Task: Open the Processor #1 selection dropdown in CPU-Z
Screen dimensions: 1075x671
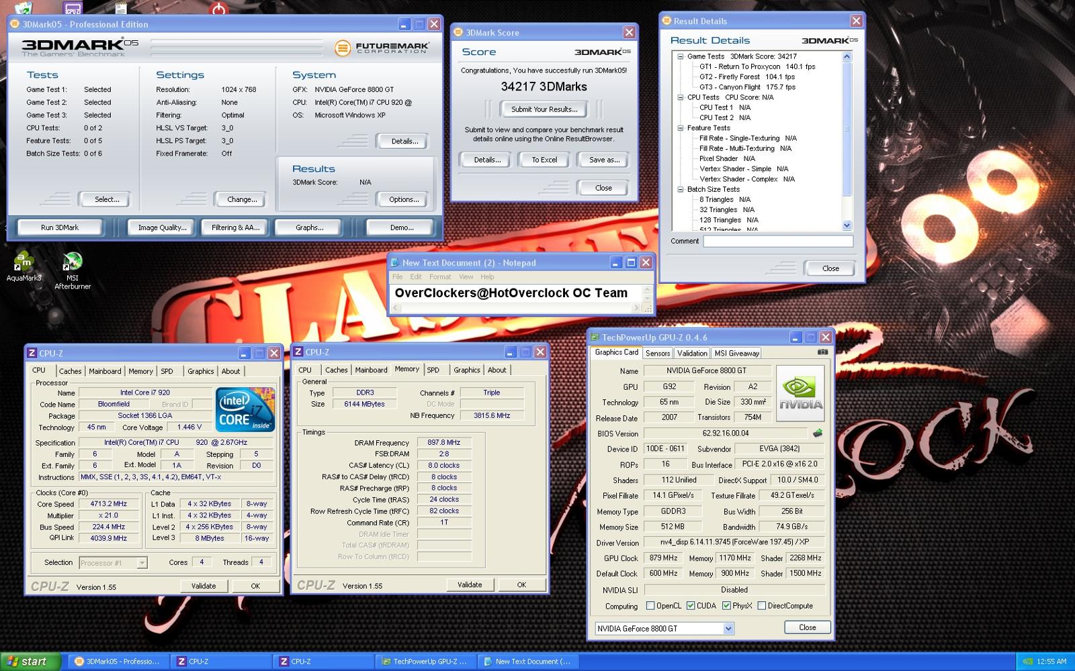Action: pos(142,563)
